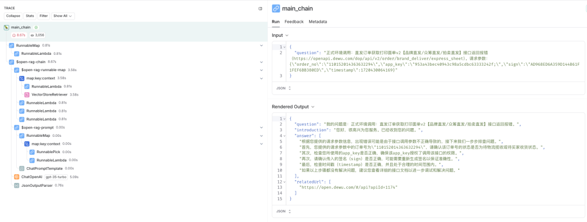The width and height of the screenshot is (587, 222).
Task: Click the gray JsonOutputParser icon
Action: (x=16, y=185)
